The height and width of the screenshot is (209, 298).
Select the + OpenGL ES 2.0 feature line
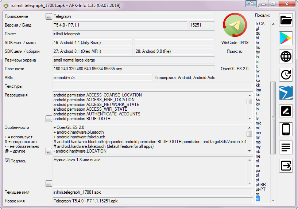tap(69, 127)
